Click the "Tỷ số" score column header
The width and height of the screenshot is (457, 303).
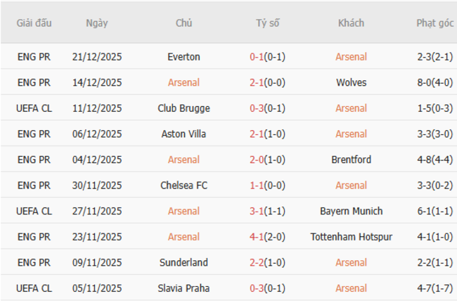click(x=267, y=23)
